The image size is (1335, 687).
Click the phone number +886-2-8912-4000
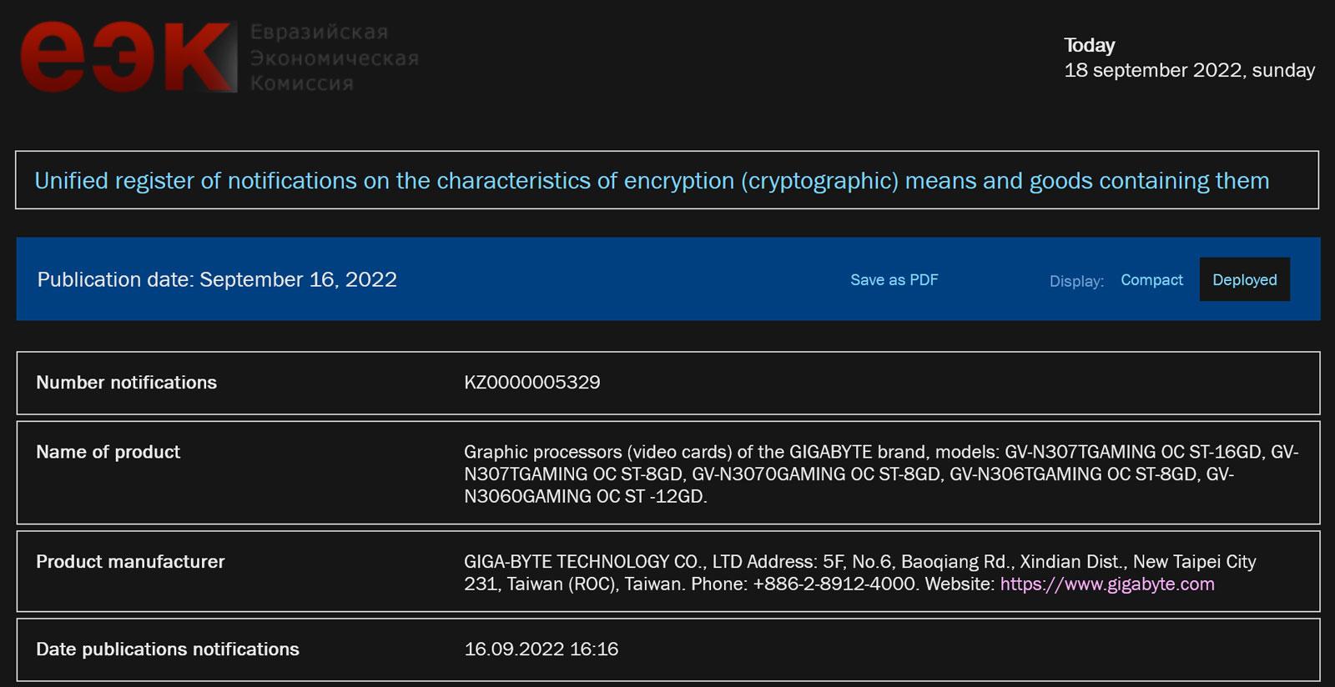[834, 584]
